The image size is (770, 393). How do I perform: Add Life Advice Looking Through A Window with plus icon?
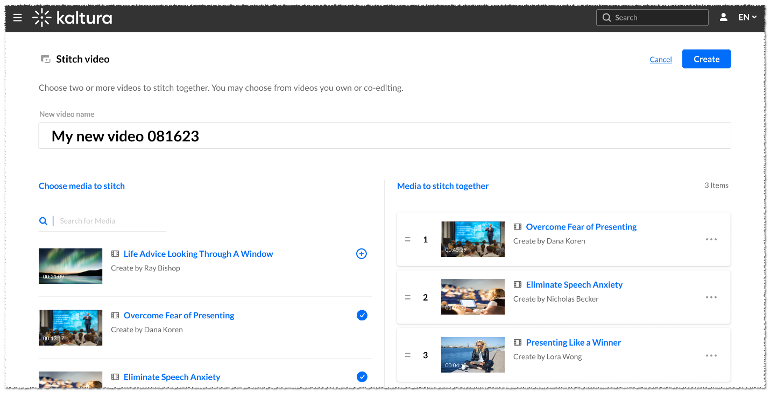[362, 254]
